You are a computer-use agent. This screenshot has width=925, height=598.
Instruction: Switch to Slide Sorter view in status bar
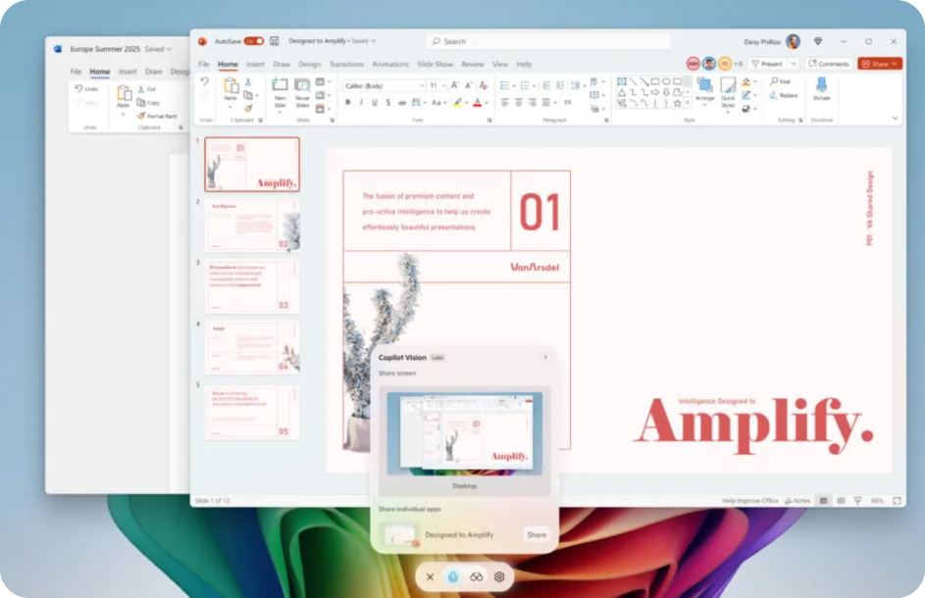842,501
